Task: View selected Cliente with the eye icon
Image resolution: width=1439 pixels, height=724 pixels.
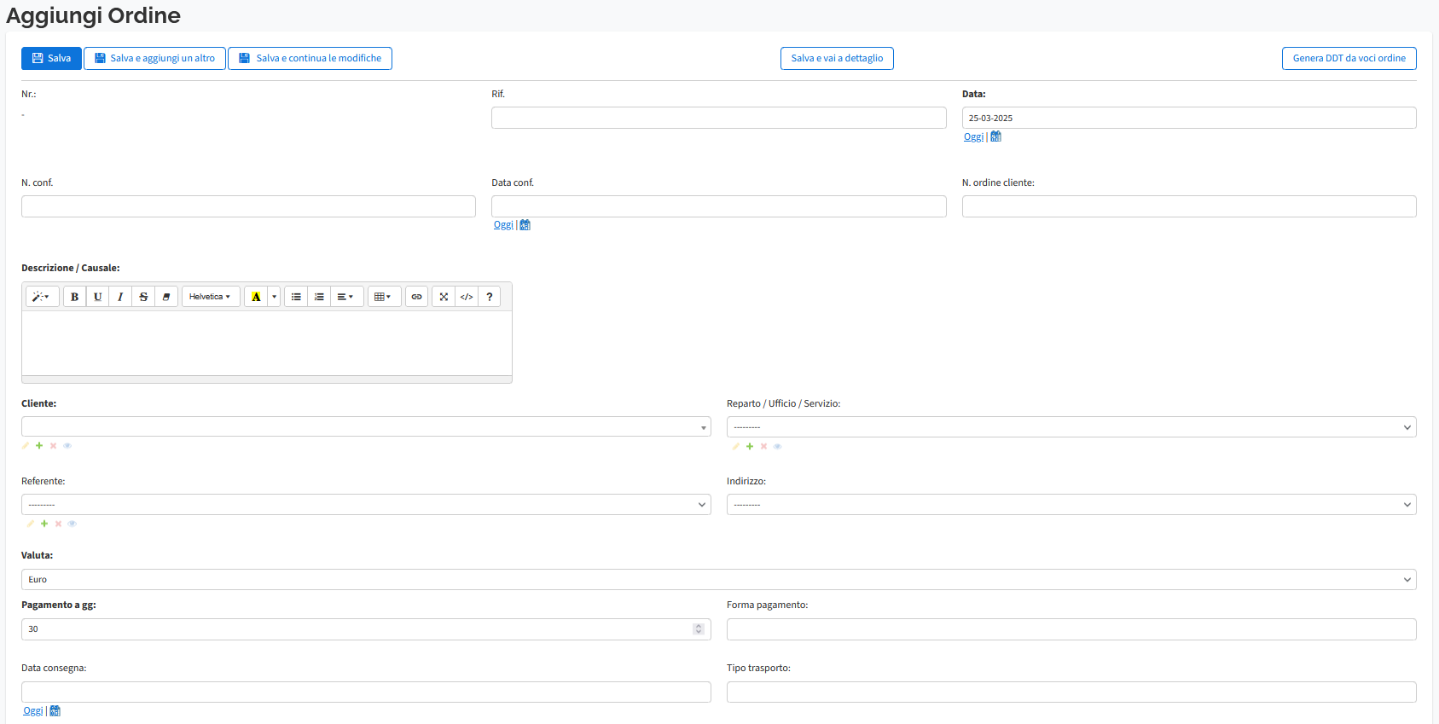Action: click(67, 446)
